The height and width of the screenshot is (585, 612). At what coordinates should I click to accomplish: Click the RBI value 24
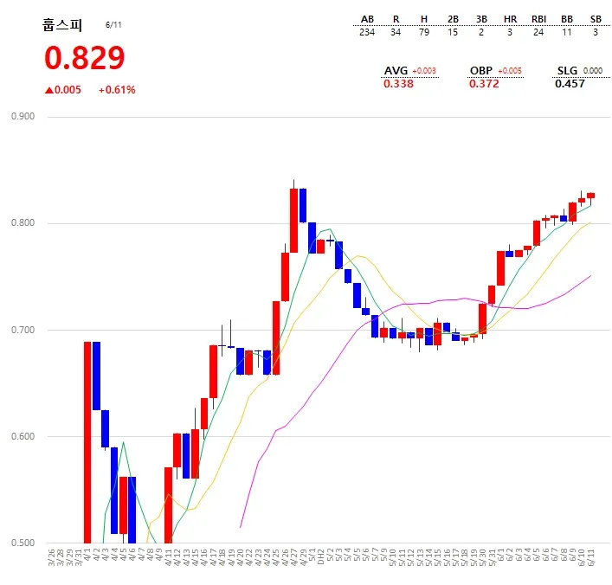[x=538, y=32]
